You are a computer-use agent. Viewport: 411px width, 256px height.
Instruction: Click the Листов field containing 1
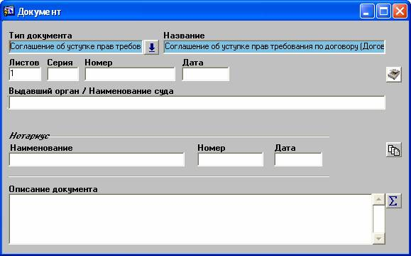tap(25, 74)
